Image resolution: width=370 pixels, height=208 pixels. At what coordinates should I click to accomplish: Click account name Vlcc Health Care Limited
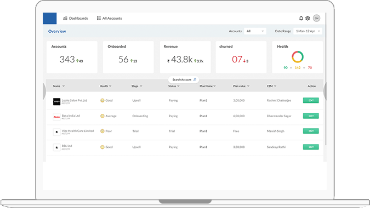coord(78,131)
